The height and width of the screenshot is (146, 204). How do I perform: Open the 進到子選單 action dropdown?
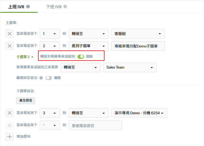(88, 46)
